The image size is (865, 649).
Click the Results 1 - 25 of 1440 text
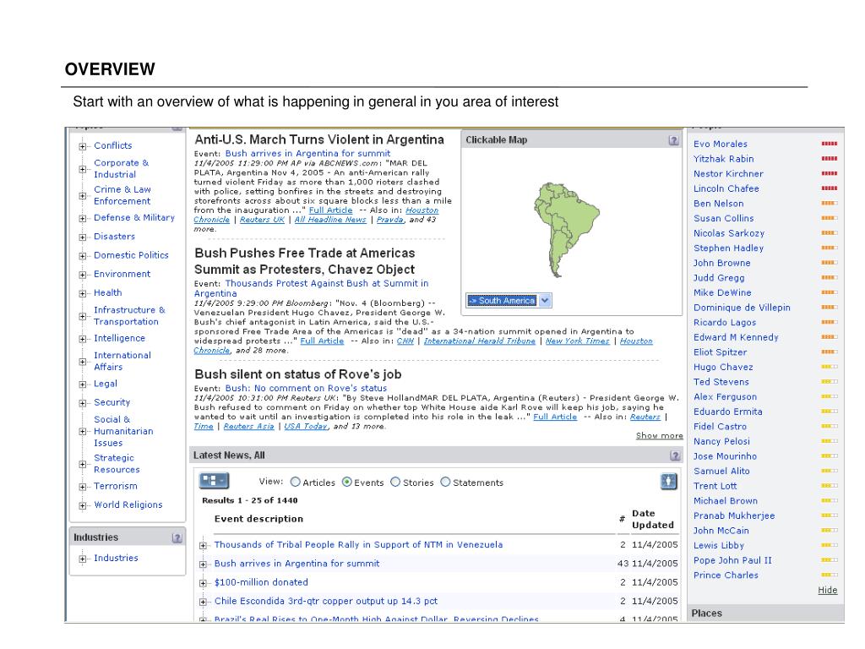[x=250, y=500]
